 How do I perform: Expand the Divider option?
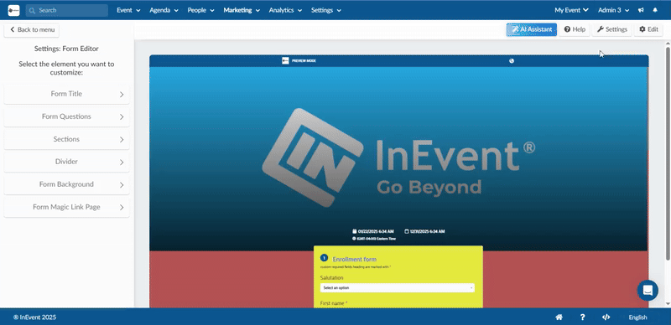point(67,162)
